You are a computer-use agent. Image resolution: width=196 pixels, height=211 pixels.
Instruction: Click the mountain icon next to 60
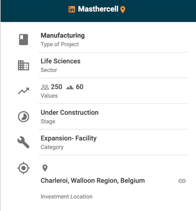tap(70, 87)
